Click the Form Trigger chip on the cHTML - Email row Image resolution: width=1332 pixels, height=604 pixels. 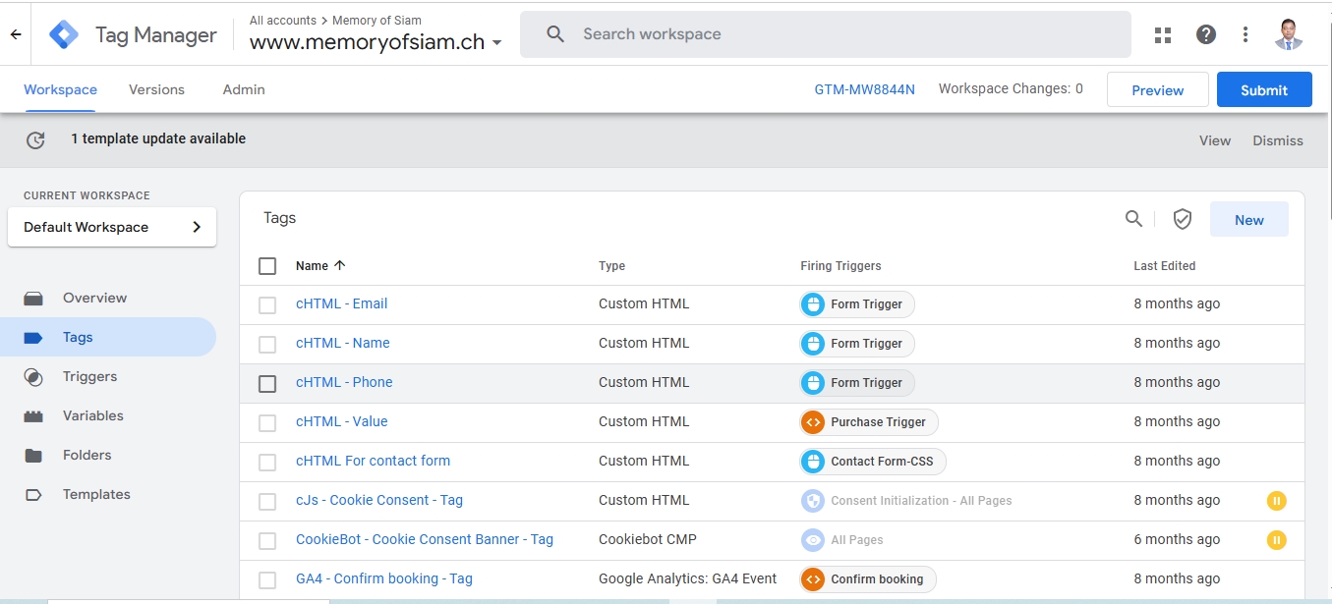(x=857, y=304)
